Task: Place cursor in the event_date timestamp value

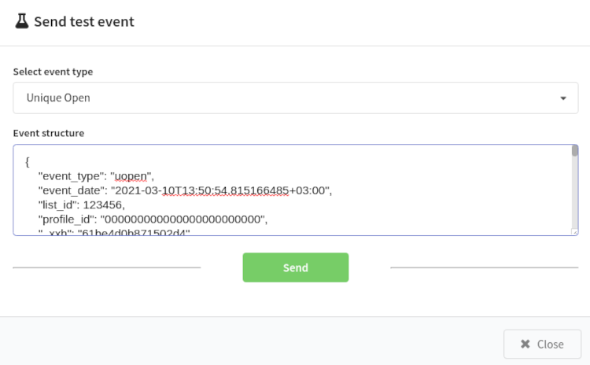Action: [220, 190]
